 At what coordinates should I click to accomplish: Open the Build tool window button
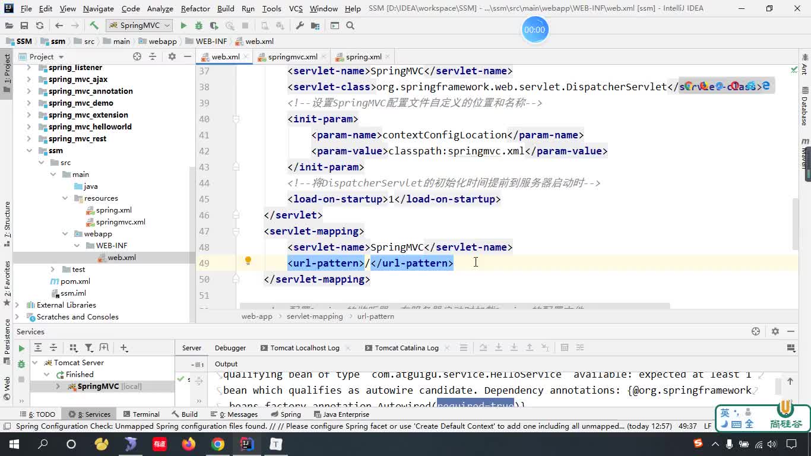(x=185, y=414)
